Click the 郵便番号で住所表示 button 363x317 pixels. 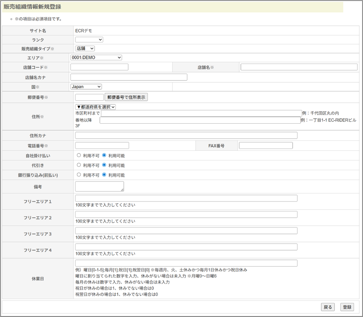pyautogui.click(x=126, y=97)
